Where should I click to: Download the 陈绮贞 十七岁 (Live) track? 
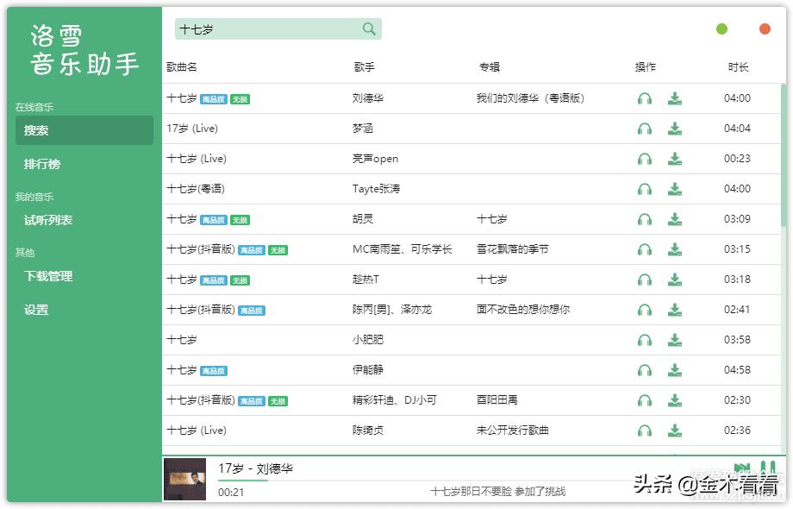675,430
